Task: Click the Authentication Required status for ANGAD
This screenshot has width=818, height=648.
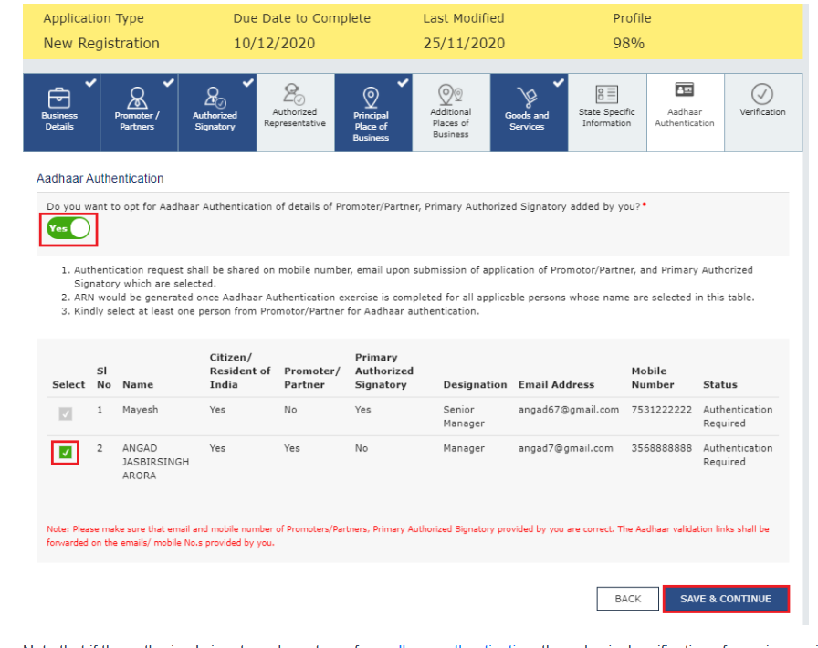Action: (738, 455)
